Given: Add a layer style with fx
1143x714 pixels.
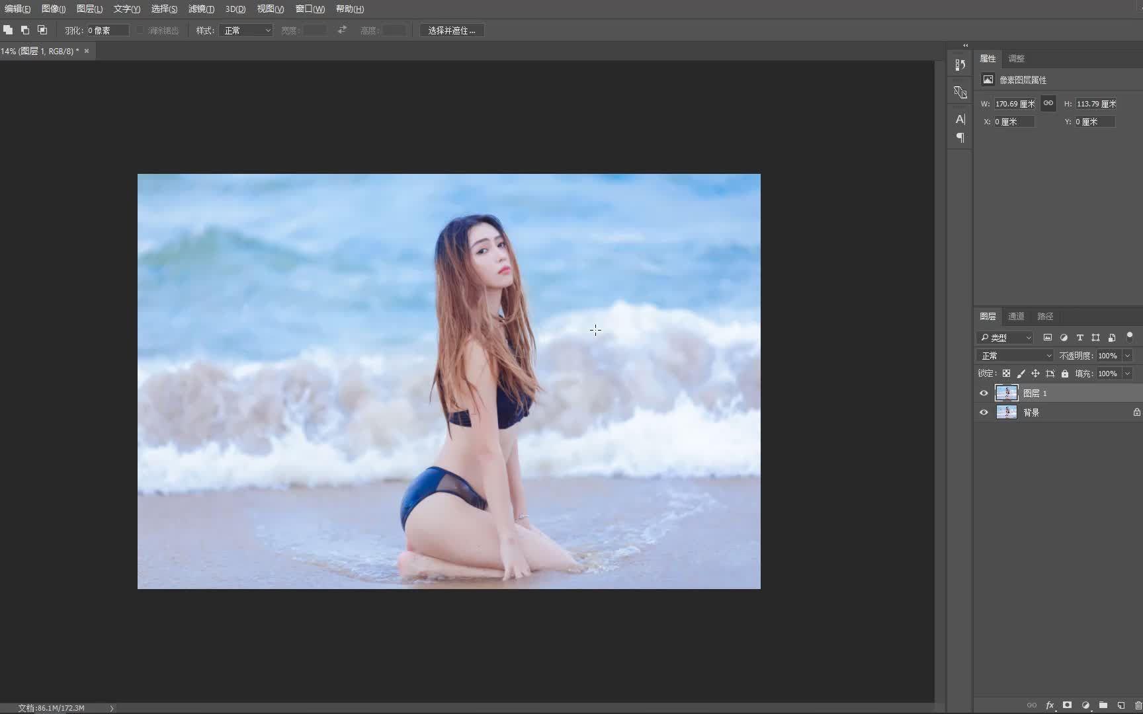Looking at the screenshot, I should coord(1050,705).
